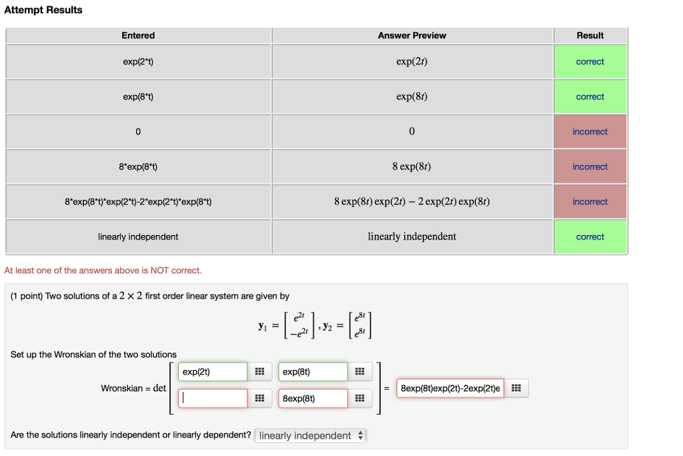
Task: Click the red warning message text
Action: (x=103, y=270)
